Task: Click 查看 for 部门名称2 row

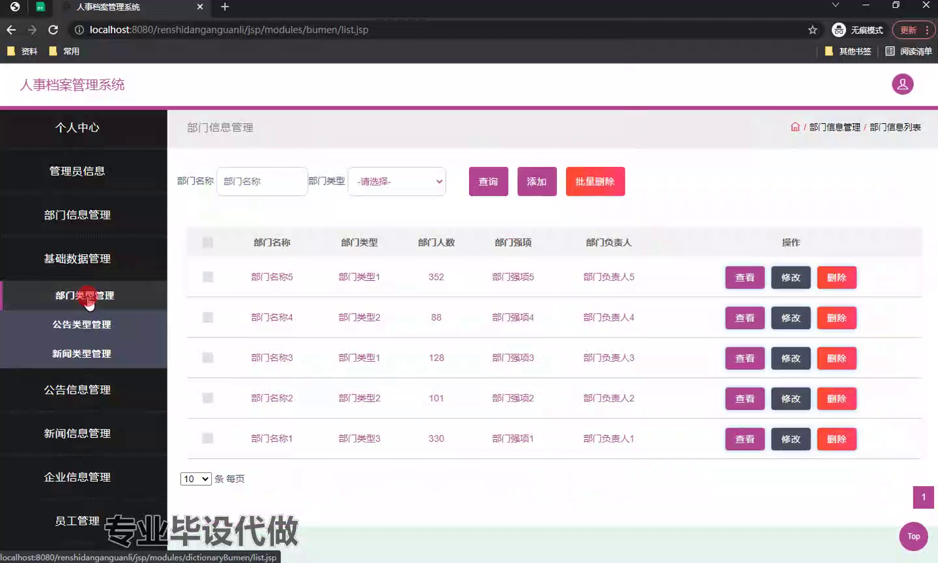Action: click(745, 399)
